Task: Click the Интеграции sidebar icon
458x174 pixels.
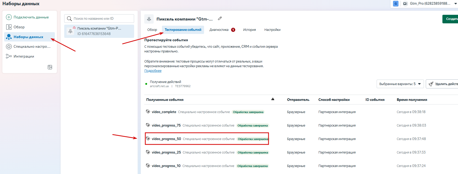Action: [x=9, y=56]
